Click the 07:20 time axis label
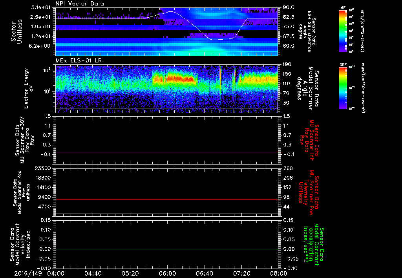The height and width of the screenshot is (278, 402). point(241,273)
